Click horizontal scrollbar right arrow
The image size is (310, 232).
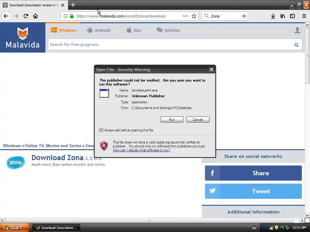click(x=302, y=220)
